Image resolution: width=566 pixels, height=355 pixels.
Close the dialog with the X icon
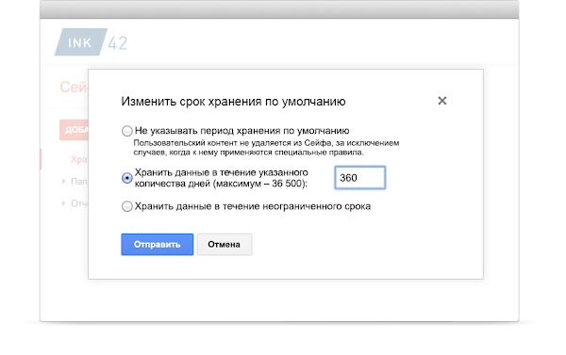pyautogui.click(x=442, y=101)
